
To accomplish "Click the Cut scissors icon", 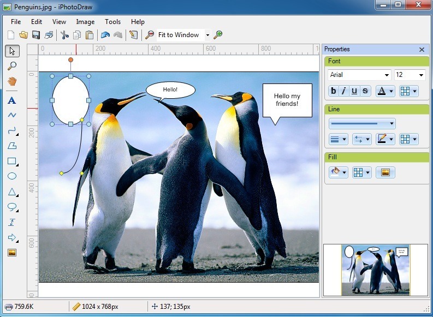I will point(64,35).
